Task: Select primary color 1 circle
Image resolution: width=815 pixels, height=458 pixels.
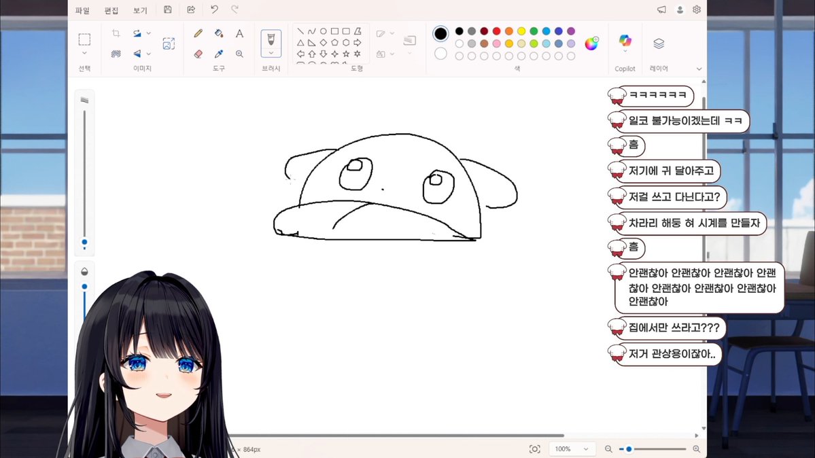Action: pyautogui.click(x=440, y=34)
